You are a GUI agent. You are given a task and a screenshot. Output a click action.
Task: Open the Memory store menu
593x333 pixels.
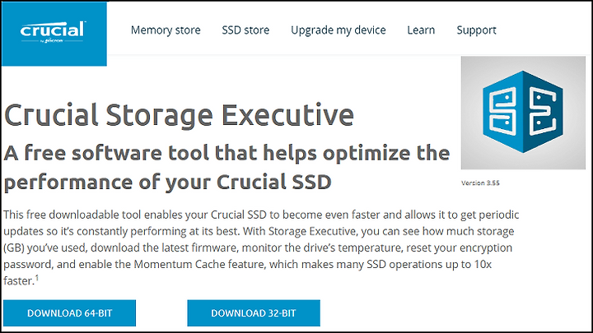click(x=166, y=30)
